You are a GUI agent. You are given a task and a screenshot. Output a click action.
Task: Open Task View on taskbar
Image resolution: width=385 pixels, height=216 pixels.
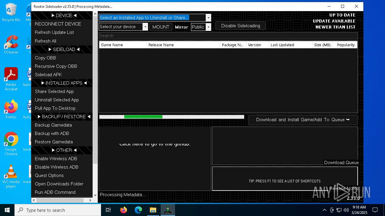108,210
